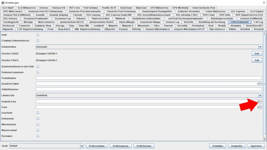The width and height of the screenshot is (267, 150).
Task: Select the Ebay XML tab
Action: pyautogui.click(x=84, y=26)
